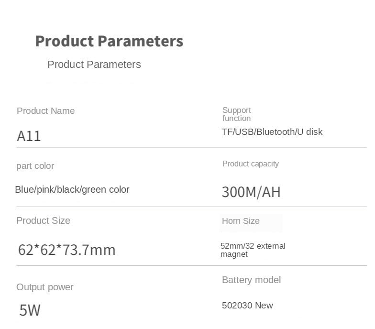Select the part color label
Viewport: 375px width, 329px height.
(35, 166)
